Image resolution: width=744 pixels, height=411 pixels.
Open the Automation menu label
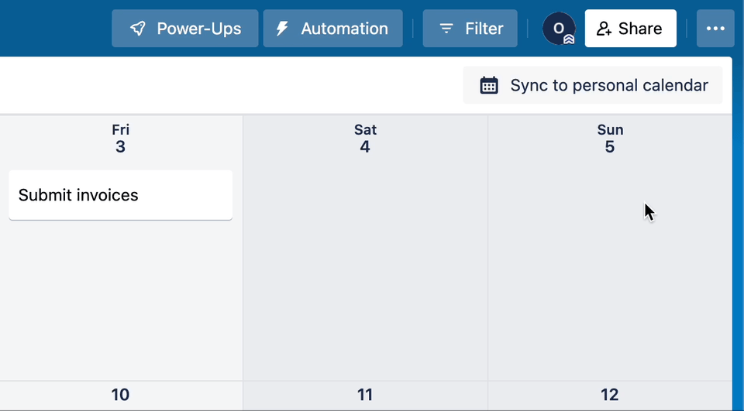344,29
